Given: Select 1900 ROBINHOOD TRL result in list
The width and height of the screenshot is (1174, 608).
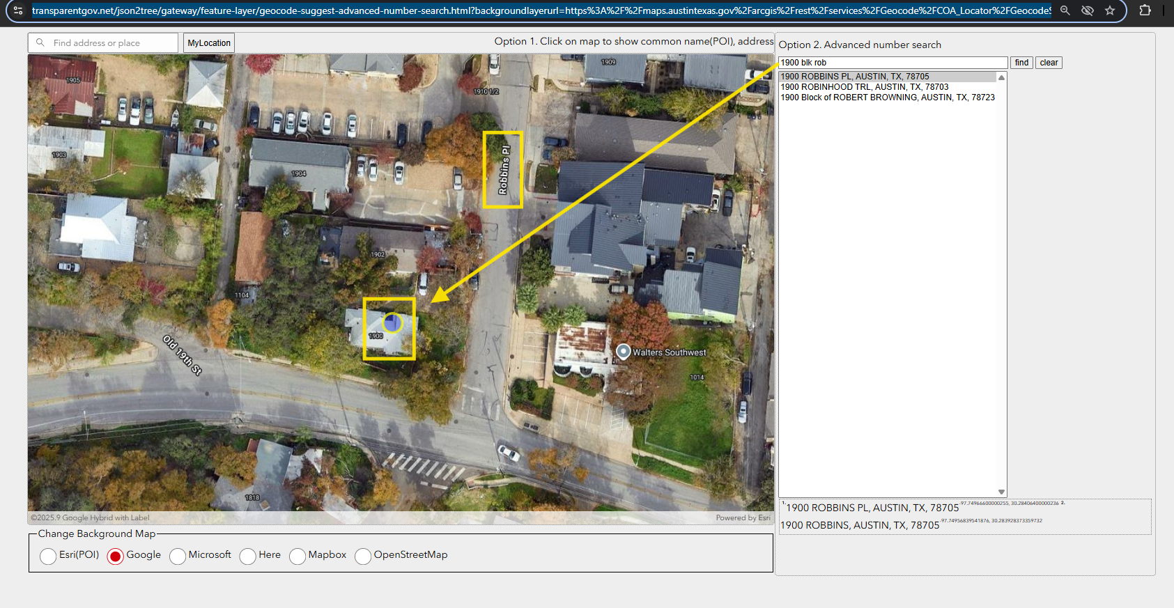Looking at the screenshot, I should coord(864,87).
